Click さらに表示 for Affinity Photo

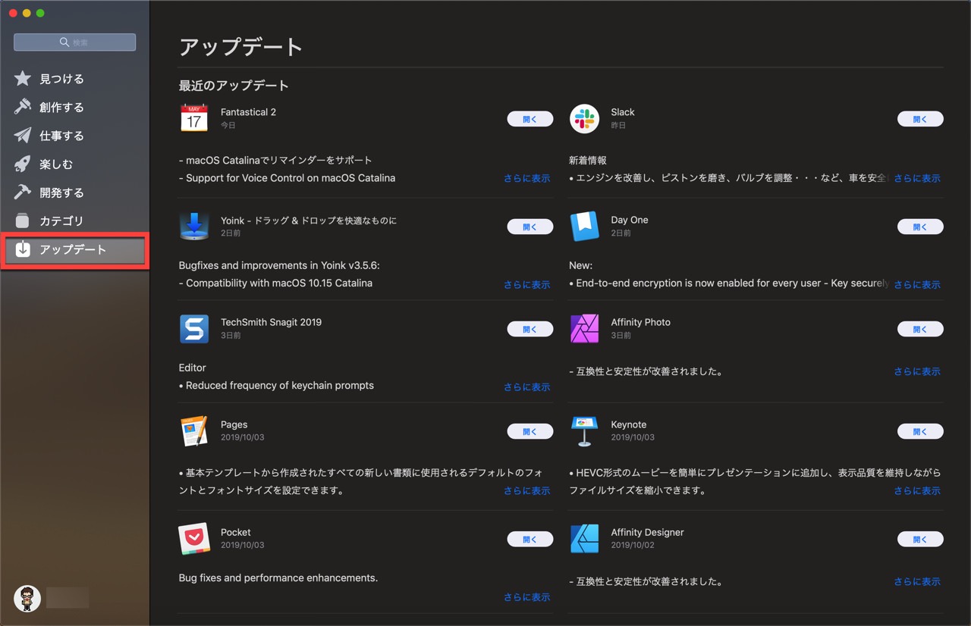click(917, 371)
